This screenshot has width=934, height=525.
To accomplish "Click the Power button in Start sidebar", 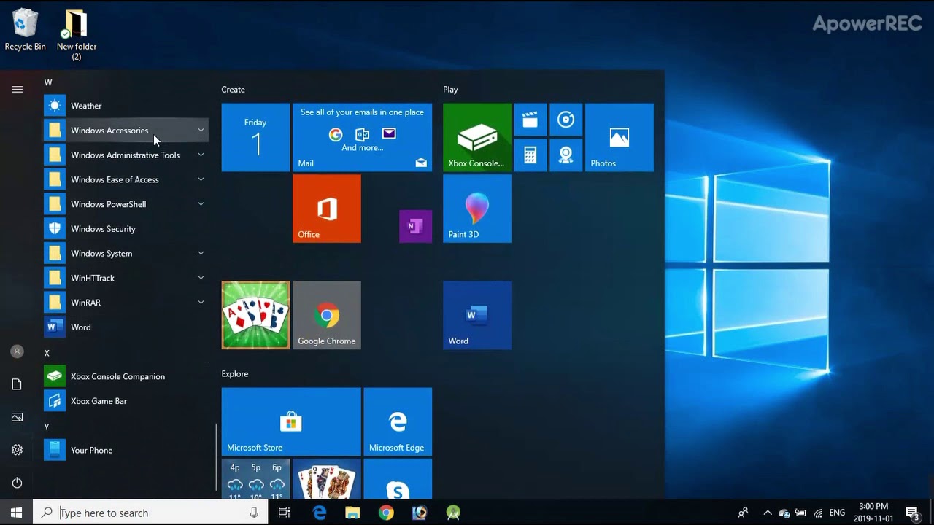I will 17,483.
